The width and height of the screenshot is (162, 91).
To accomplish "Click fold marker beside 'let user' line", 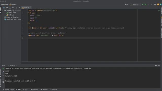I will click(x=28, y=13).
